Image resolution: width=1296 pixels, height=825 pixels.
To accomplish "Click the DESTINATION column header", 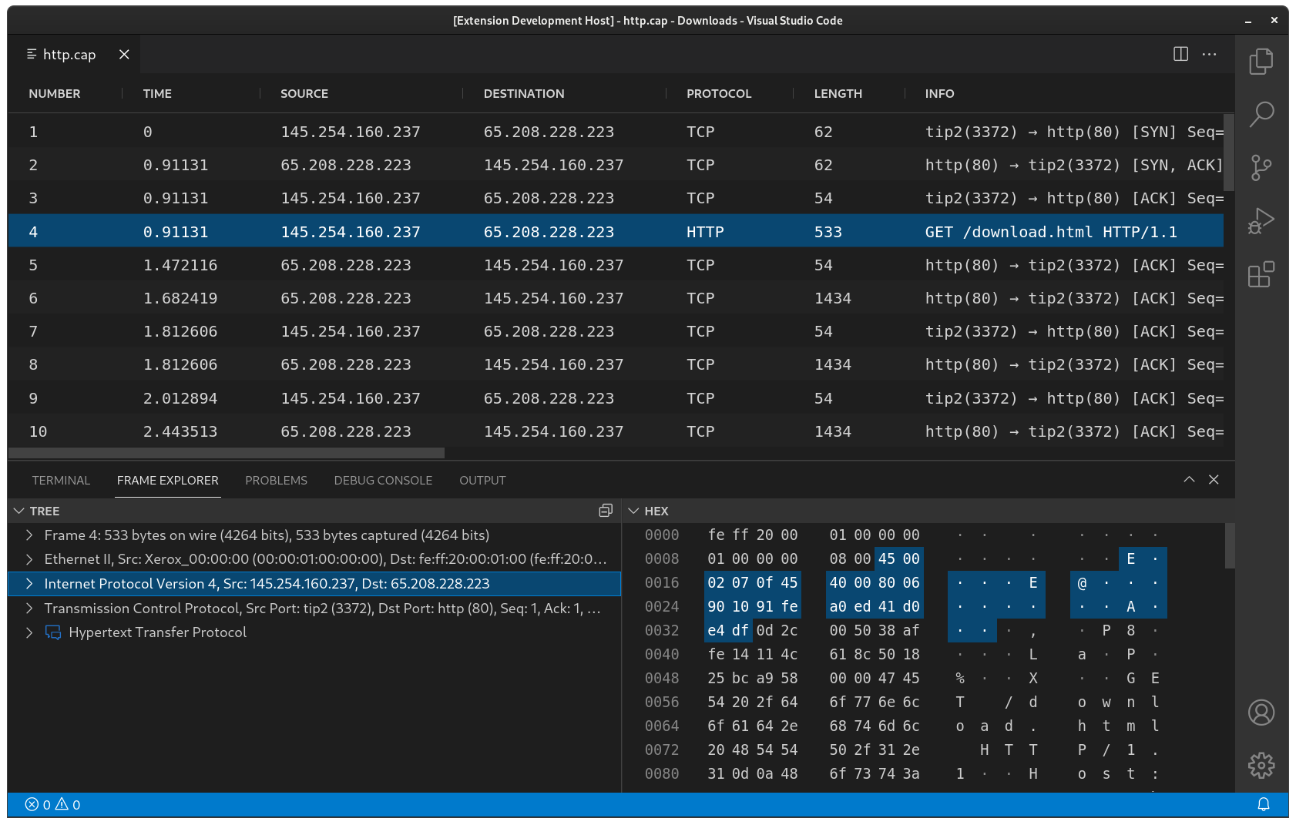I will (524, 93).
